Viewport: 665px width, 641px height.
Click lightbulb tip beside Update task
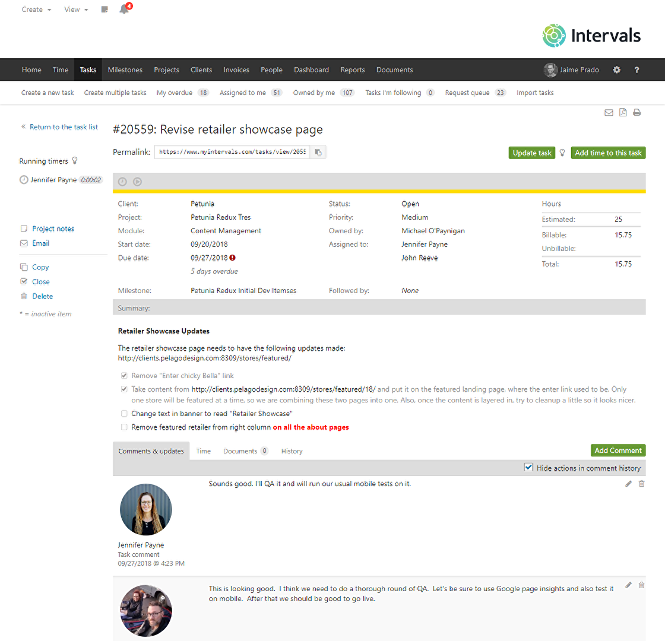click(562, 153)
